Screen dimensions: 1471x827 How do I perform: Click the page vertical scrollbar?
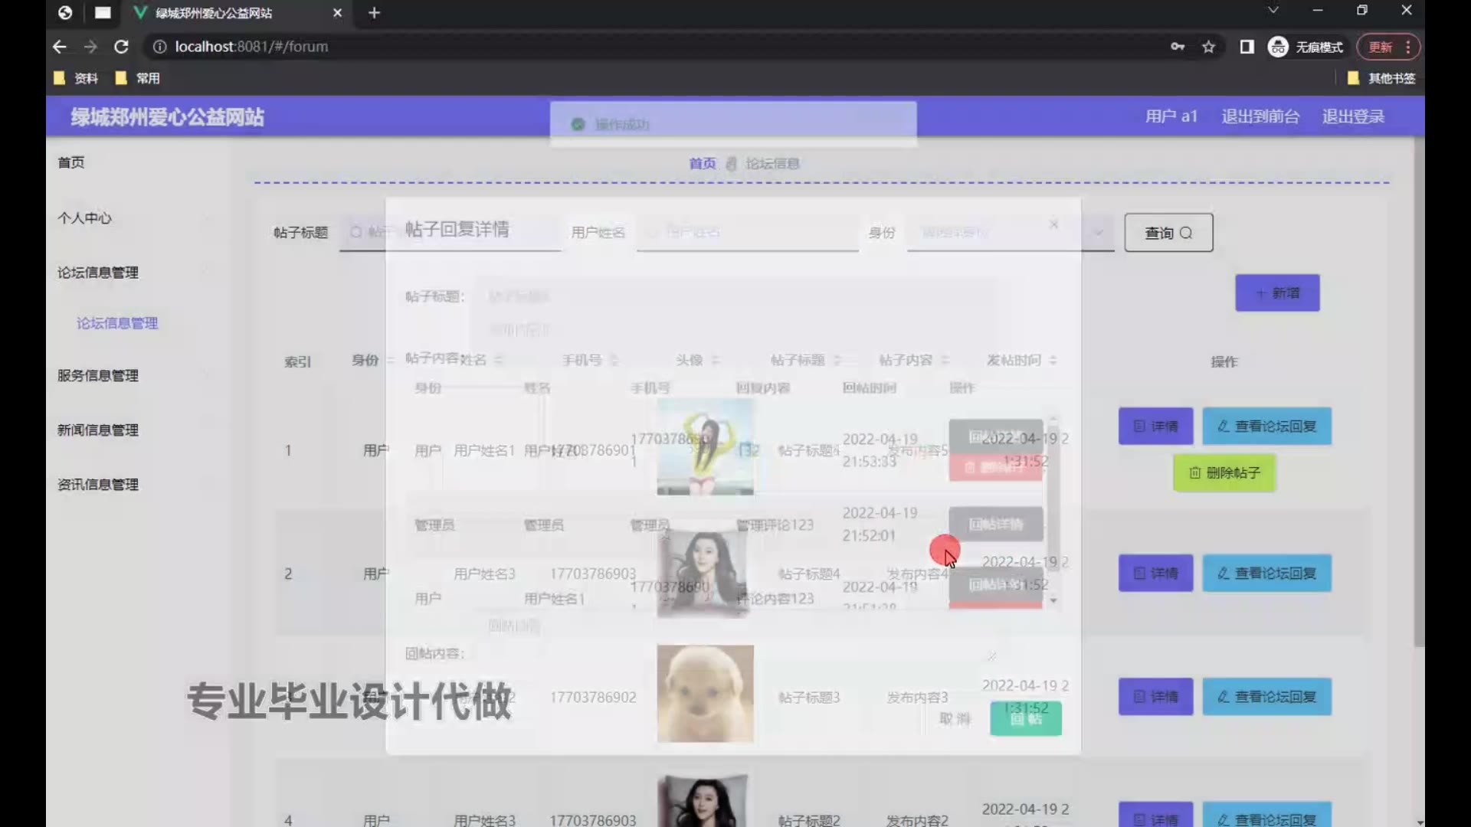click(x=1419, y=391)
